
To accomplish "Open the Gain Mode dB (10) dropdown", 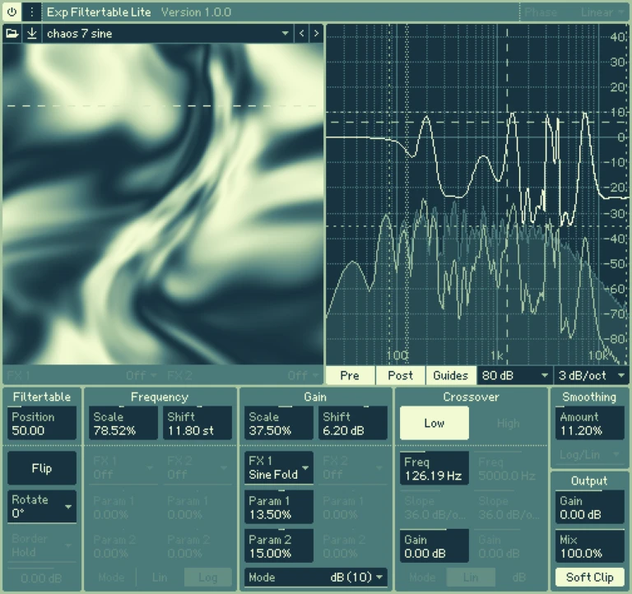I will point(316,578).
